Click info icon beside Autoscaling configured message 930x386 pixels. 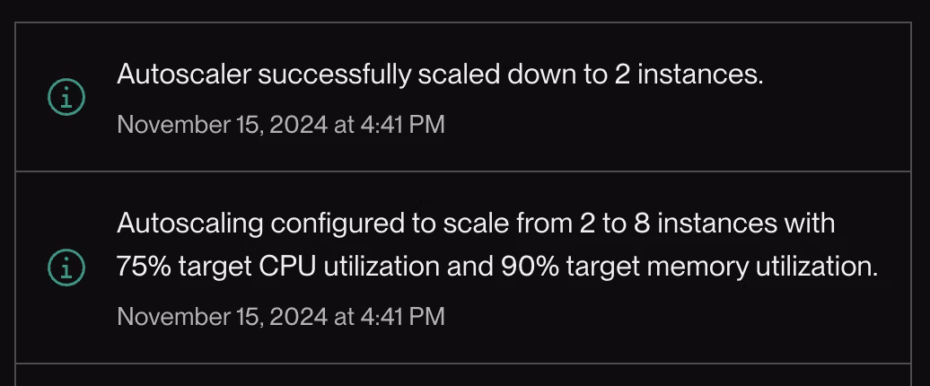(x=66, y=267)
